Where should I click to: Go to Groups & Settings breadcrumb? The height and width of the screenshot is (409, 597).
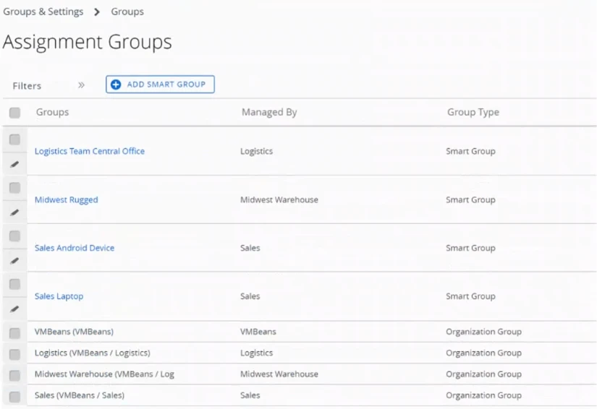click(x=43, y=12)
